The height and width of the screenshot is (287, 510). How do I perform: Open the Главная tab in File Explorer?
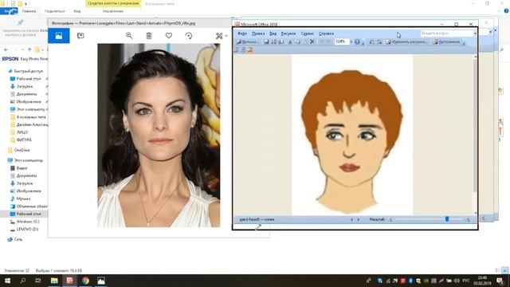pos(29,11)
